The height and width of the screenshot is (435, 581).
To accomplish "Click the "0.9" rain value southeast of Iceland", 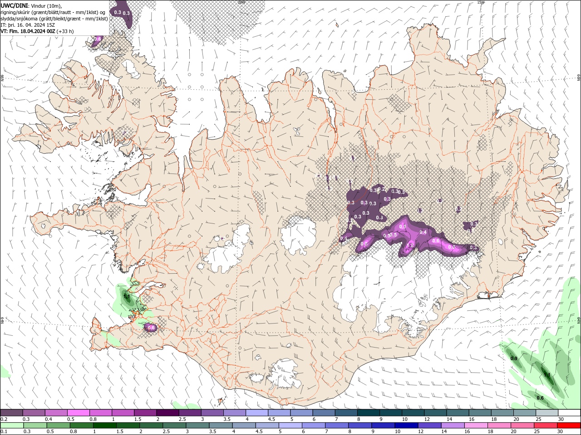I will tap(514, 358).
